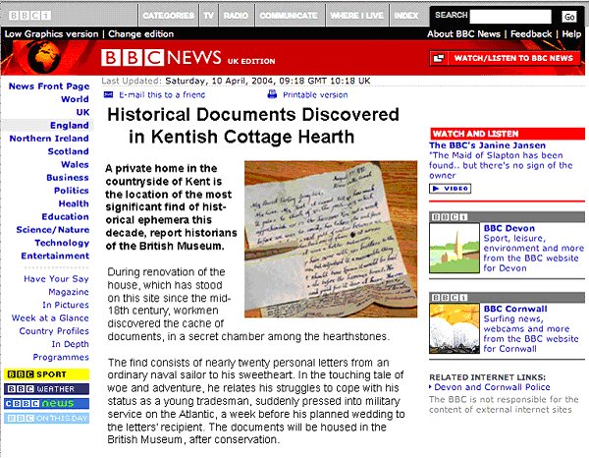Click E-mail this to a friend
This screenshot has height=458, width=589.
point(162,94)
